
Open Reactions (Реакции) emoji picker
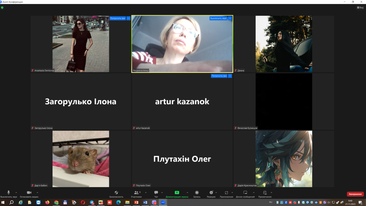point(211,193)
